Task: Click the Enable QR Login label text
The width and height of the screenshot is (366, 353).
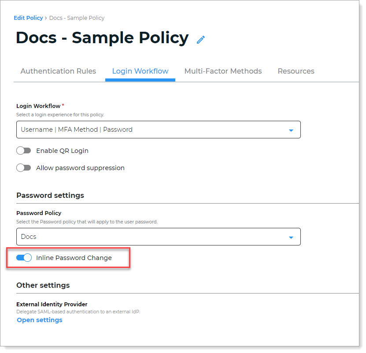Action: 62,151
